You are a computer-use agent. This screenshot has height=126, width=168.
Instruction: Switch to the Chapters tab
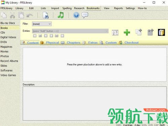[74, 43]
